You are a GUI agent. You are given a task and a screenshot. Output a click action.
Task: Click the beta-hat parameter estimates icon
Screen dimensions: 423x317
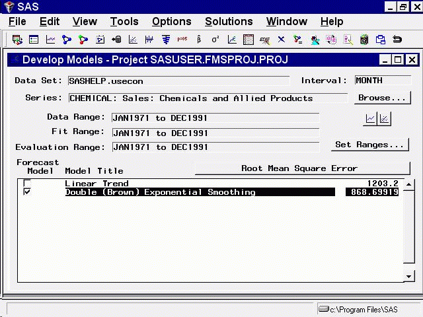click(x=199, y=40)
